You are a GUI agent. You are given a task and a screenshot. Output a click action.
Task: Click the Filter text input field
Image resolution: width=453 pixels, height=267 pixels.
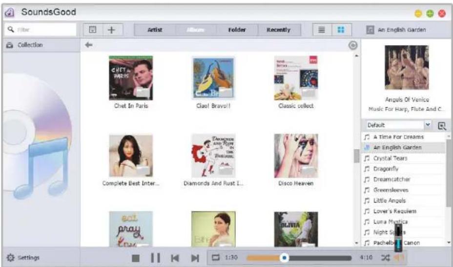(x=41, y=29)
